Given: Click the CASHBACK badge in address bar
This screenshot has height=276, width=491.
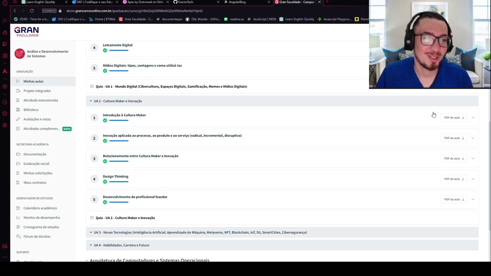Looking at the screenshot, I should click(49, 11).
